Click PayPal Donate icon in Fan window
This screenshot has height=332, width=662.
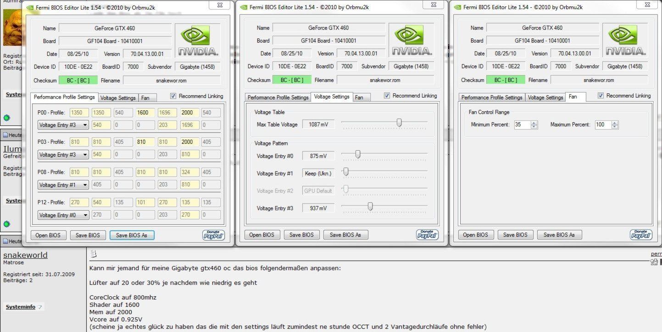[641, 234]
